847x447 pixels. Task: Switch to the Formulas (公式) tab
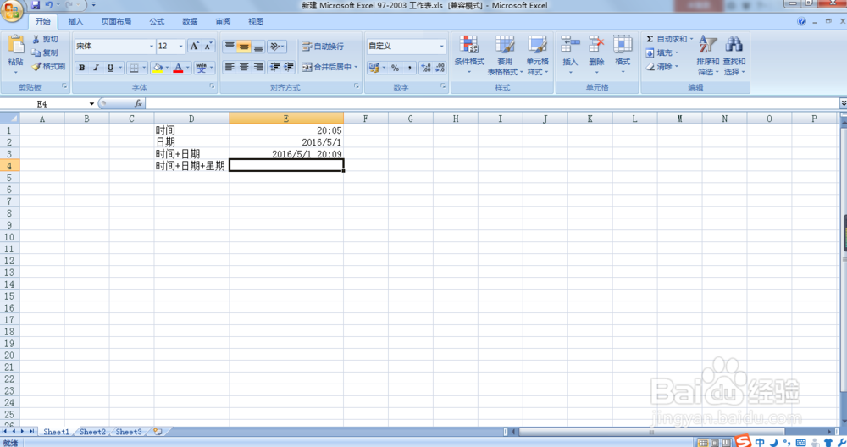(x=157, y=22)
